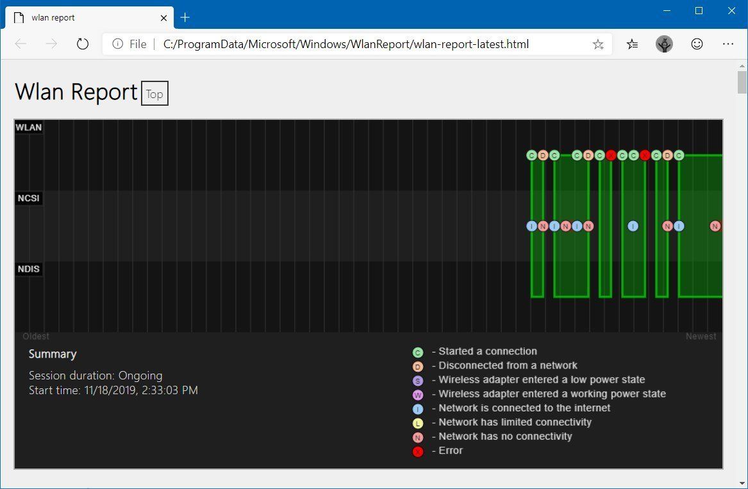Send feedback using the smiley icon
The width and height of the screenshot is (748, 489).
697,44
